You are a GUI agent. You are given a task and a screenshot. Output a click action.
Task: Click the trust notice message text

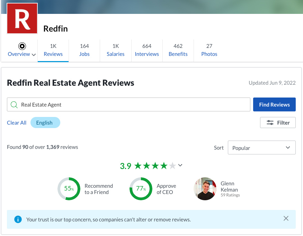coord(108,220)
